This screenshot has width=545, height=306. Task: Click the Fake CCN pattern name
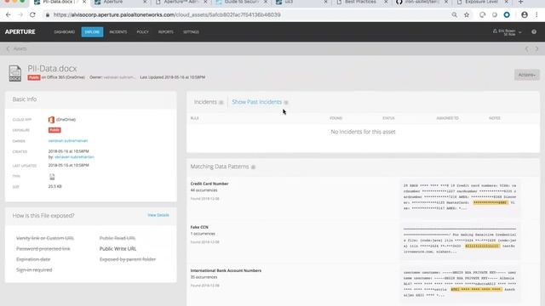click(x=199, y=227)
